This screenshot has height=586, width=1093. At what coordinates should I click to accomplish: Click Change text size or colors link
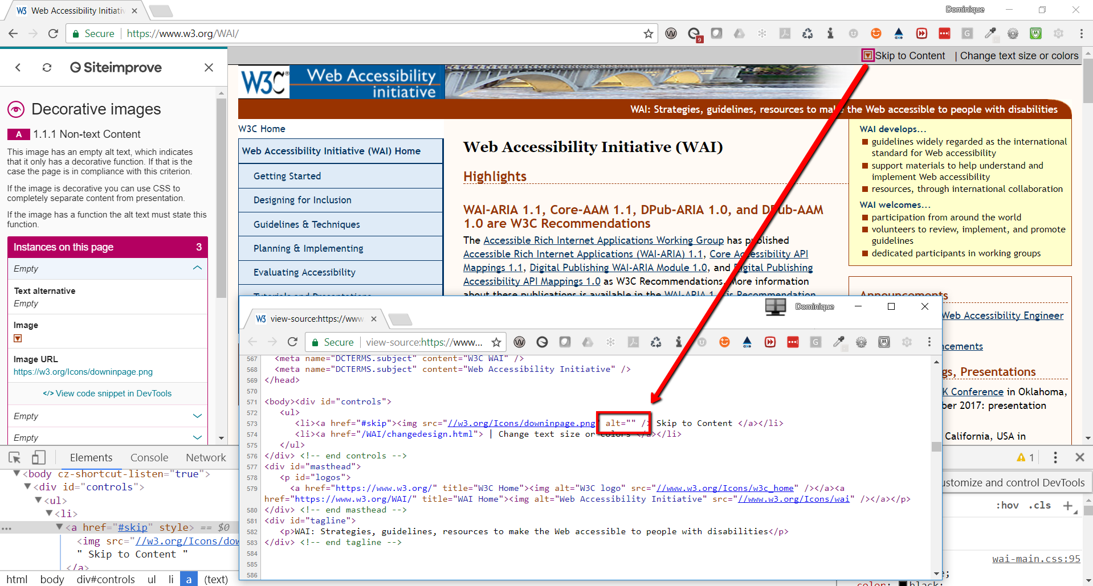tap(1019, 56)
